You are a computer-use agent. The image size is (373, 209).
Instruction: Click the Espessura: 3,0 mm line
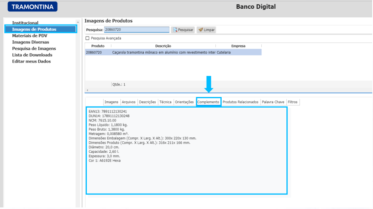click(x=104, y=156)
